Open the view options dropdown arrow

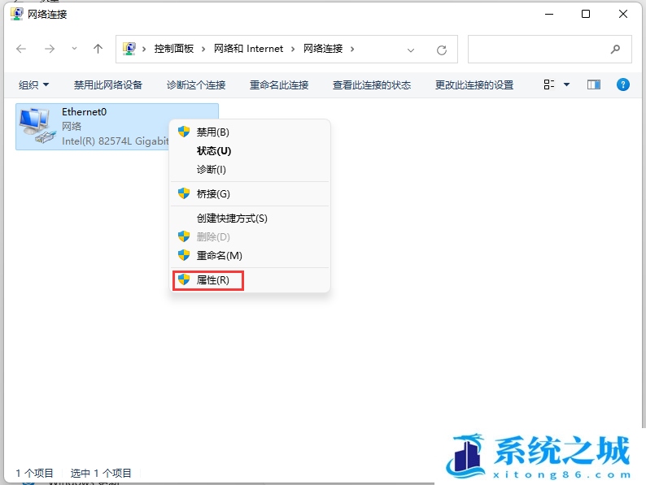(566, 84)
